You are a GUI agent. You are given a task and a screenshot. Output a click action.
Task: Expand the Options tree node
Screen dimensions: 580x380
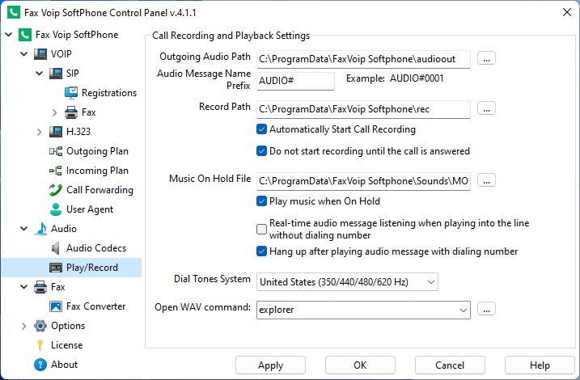coord(23,326)
